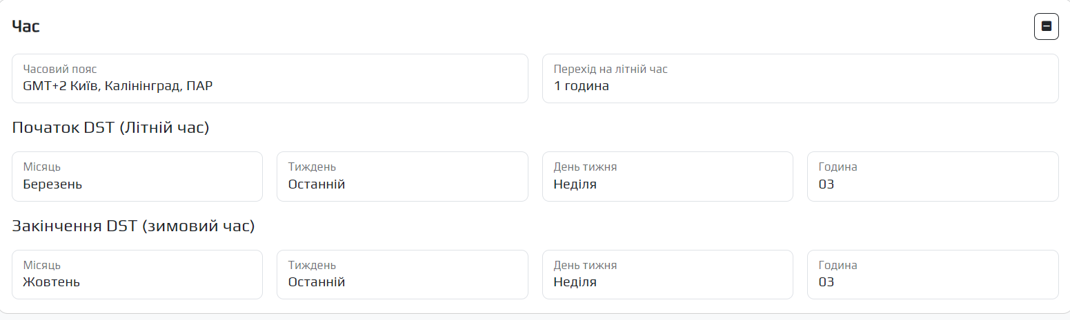Open DST end День тижня dropdown
The height and width of the screenshot is (320, 1070).
tap(667, 274)
